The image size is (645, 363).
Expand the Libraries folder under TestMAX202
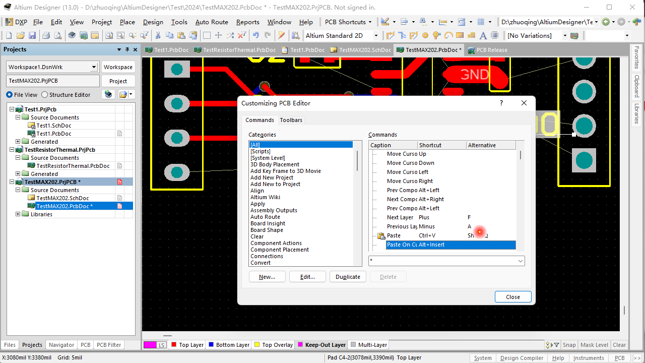(18, 214)
